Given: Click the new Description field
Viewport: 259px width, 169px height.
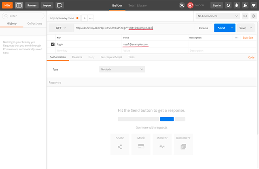Looking at the screenshot, I should coord(222,51).
